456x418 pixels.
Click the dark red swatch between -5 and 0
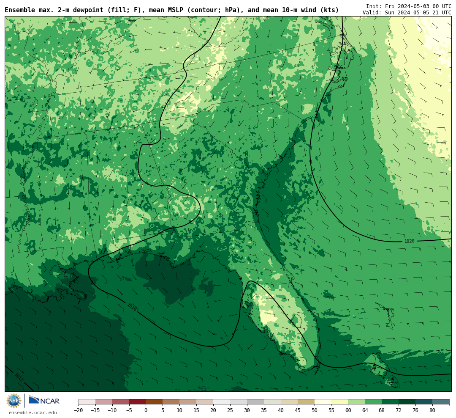[138, 402]
